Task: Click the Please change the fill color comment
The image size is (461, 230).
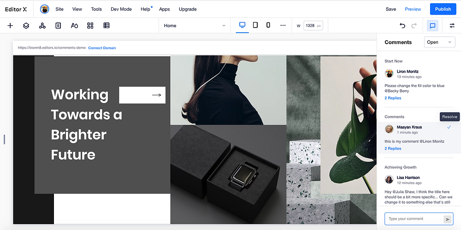Action: click(x=414, y=88)
